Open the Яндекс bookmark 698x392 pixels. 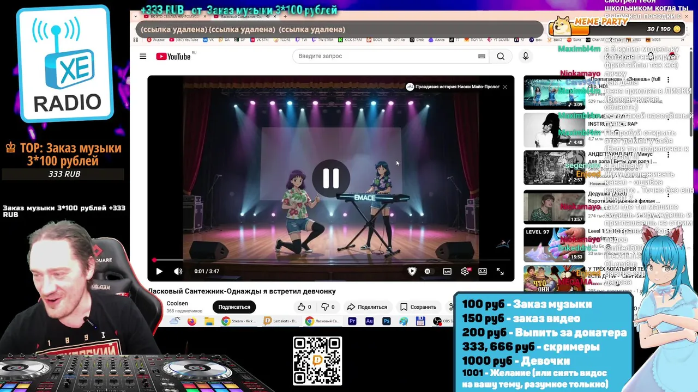(155, 40)
